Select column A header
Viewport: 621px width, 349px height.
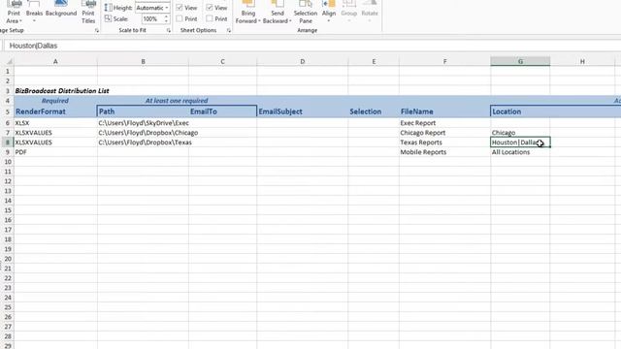[55, 61]
